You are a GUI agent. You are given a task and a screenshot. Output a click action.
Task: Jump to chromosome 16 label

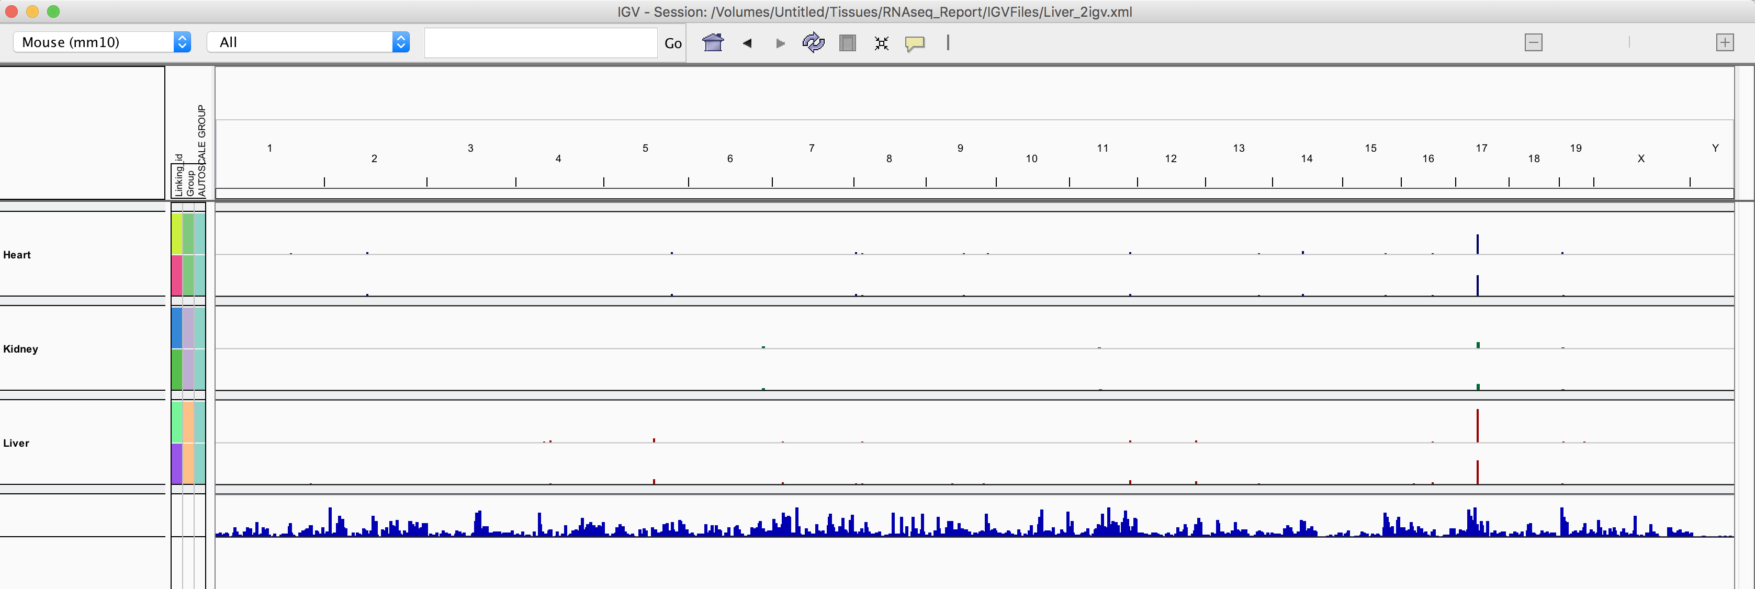(1428, 158)
